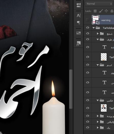114x134 pixels.
Task: Hide the Tarhdokan group
Action: [88, 28]
